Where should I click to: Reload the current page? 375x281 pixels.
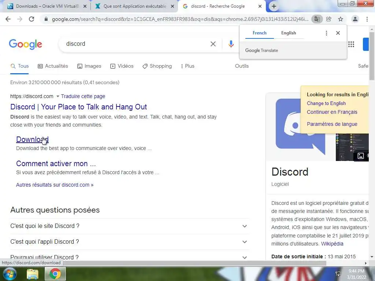(x=31, y=19)
